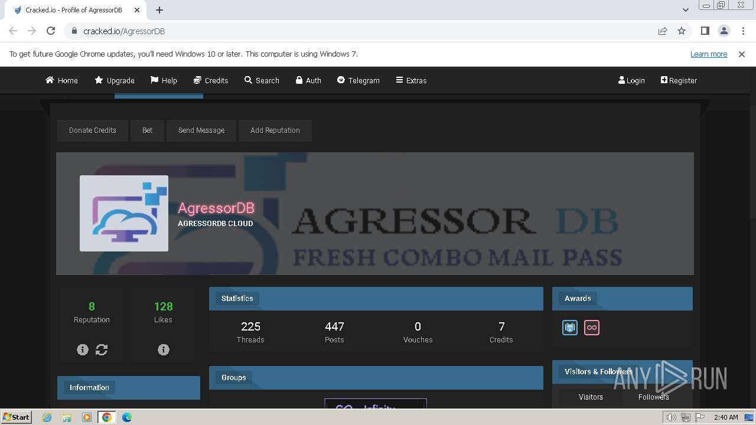
Task: Expand the tab search chevron
Action: tap(685, 10)
